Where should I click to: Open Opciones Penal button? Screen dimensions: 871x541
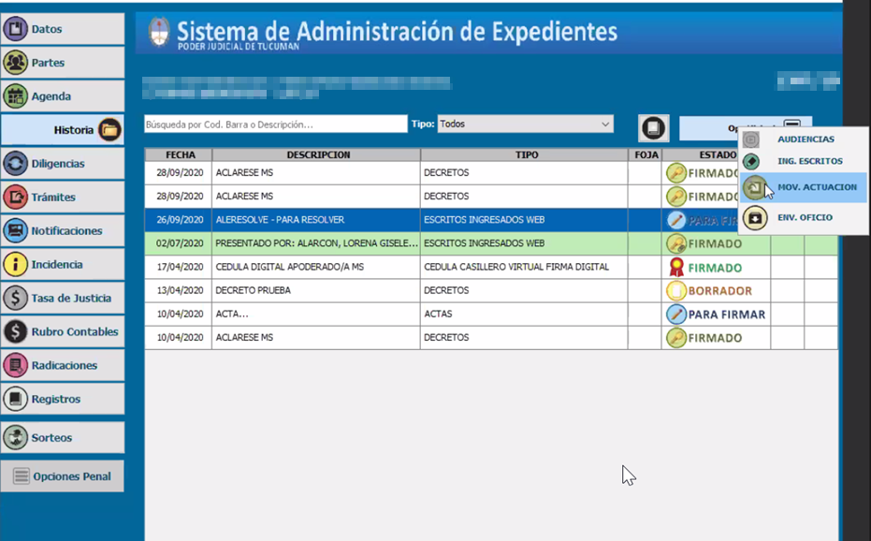click(62, 476)
